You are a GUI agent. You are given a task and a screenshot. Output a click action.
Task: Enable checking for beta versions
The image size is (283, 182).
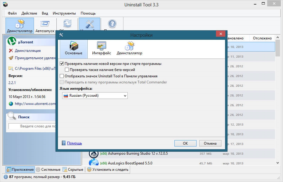pyautogui.click(x=67, y=69)
